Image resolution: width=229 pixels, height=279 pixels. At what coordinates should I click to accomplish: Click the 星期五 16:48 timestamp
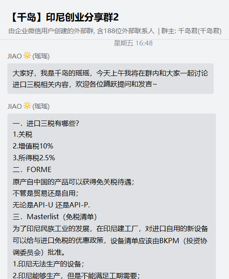click(133, 43)
